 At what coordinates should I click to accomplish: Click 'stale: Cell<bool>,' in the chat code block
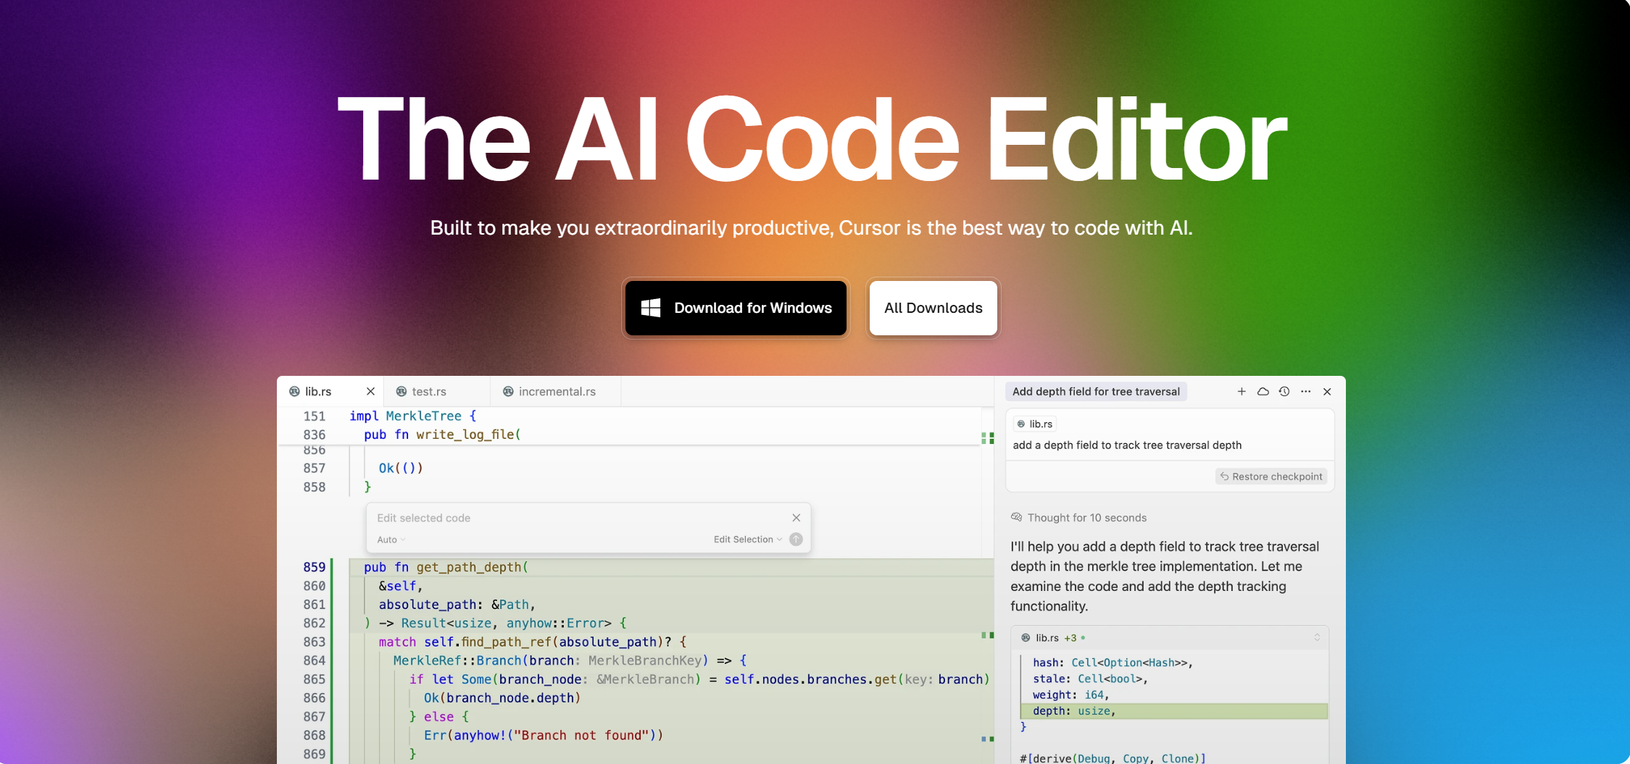(1090, 679)
